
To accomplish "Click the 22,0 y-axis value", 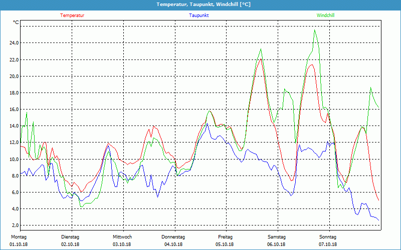I will [x=15, y=59].
